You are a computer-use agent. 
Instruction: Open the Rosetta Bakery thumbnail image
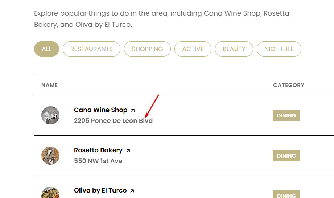pyautogui.click(x=50, y=156)
